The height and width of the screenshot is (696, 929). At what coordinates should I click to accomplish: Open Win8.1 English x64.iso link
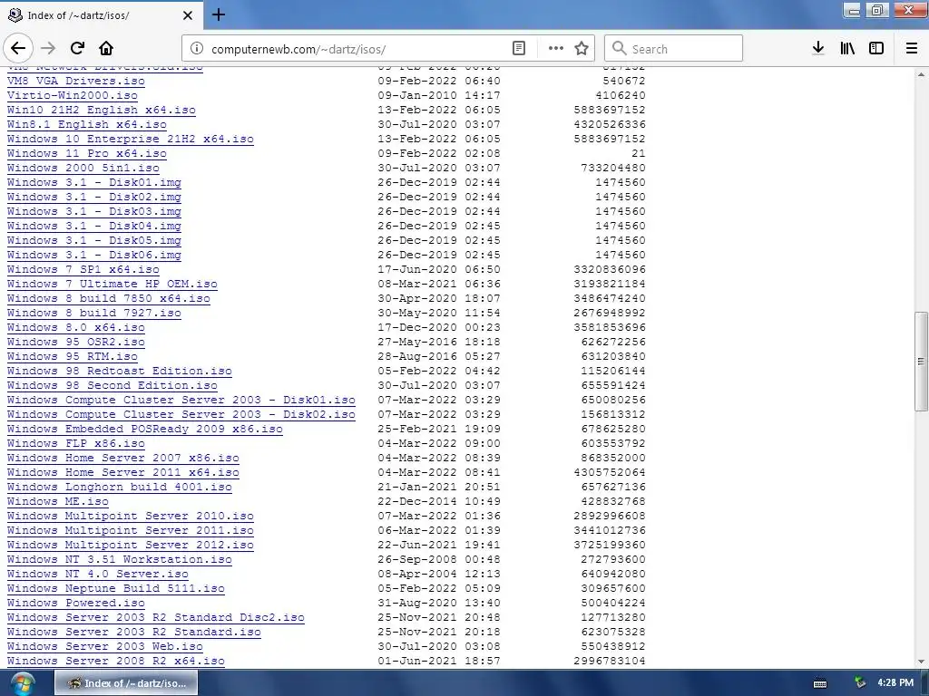click(x=86, y=124)
